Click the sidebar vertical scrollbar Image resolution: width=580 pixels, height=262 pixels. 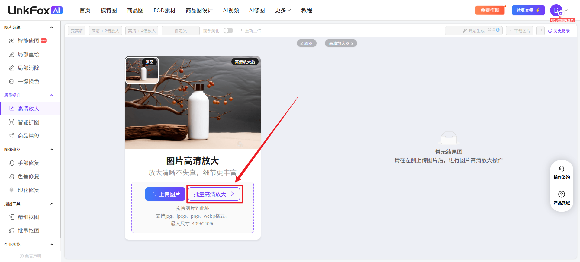tap(60, 130)
